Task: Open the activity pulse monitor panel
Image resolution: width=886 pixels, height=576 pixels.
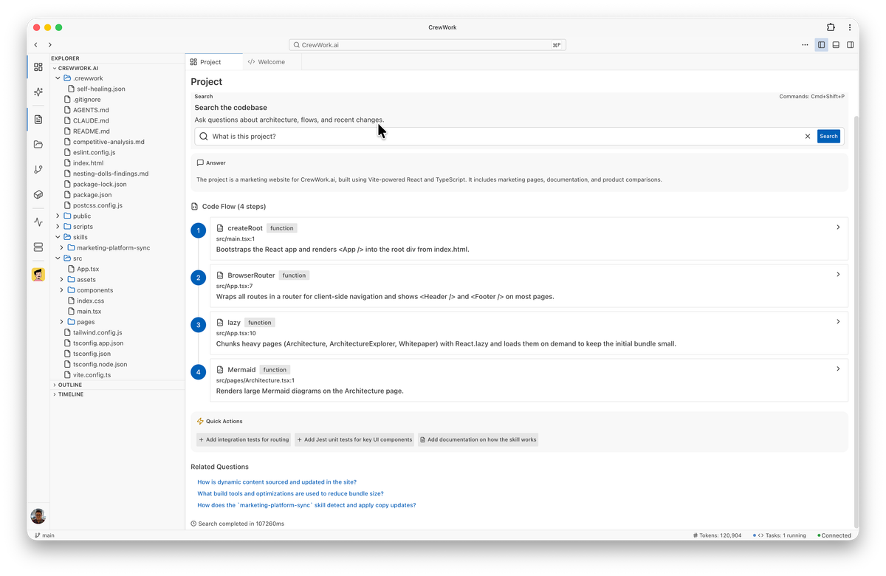Action: point(38,222)
